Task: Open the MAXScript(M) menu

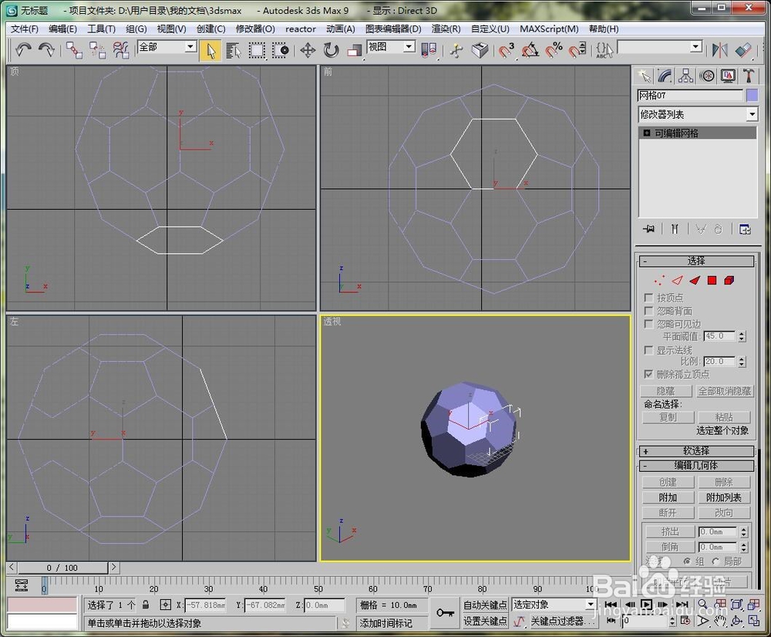Action: click(549, 29)
